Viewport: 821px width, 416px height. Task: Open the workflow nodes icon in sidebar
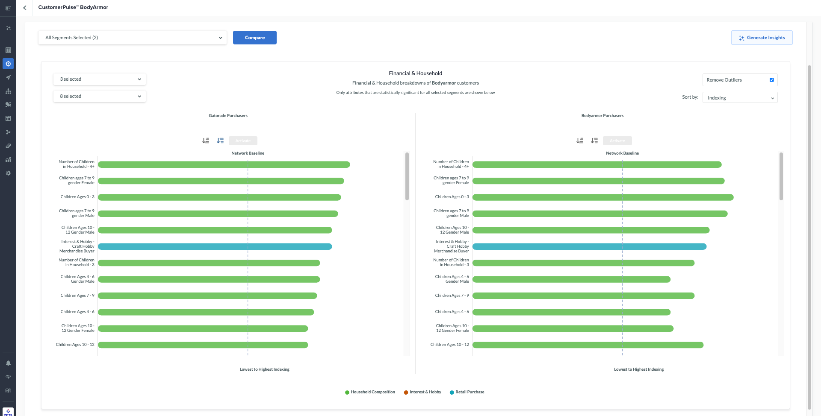tap(8, 132)
